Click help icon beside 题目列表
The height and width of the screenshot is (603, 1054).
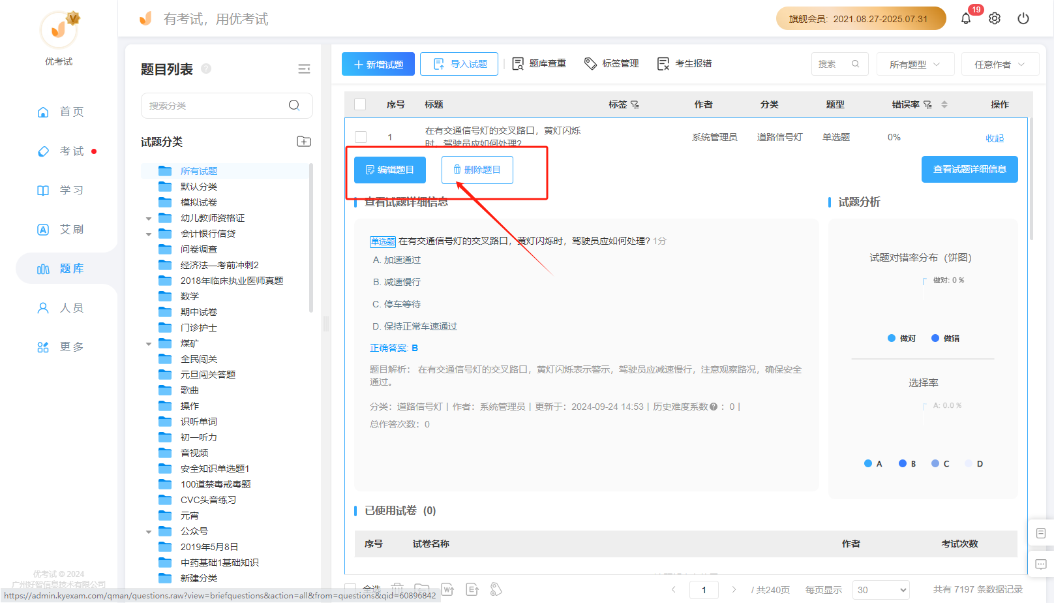click(206, 69)
